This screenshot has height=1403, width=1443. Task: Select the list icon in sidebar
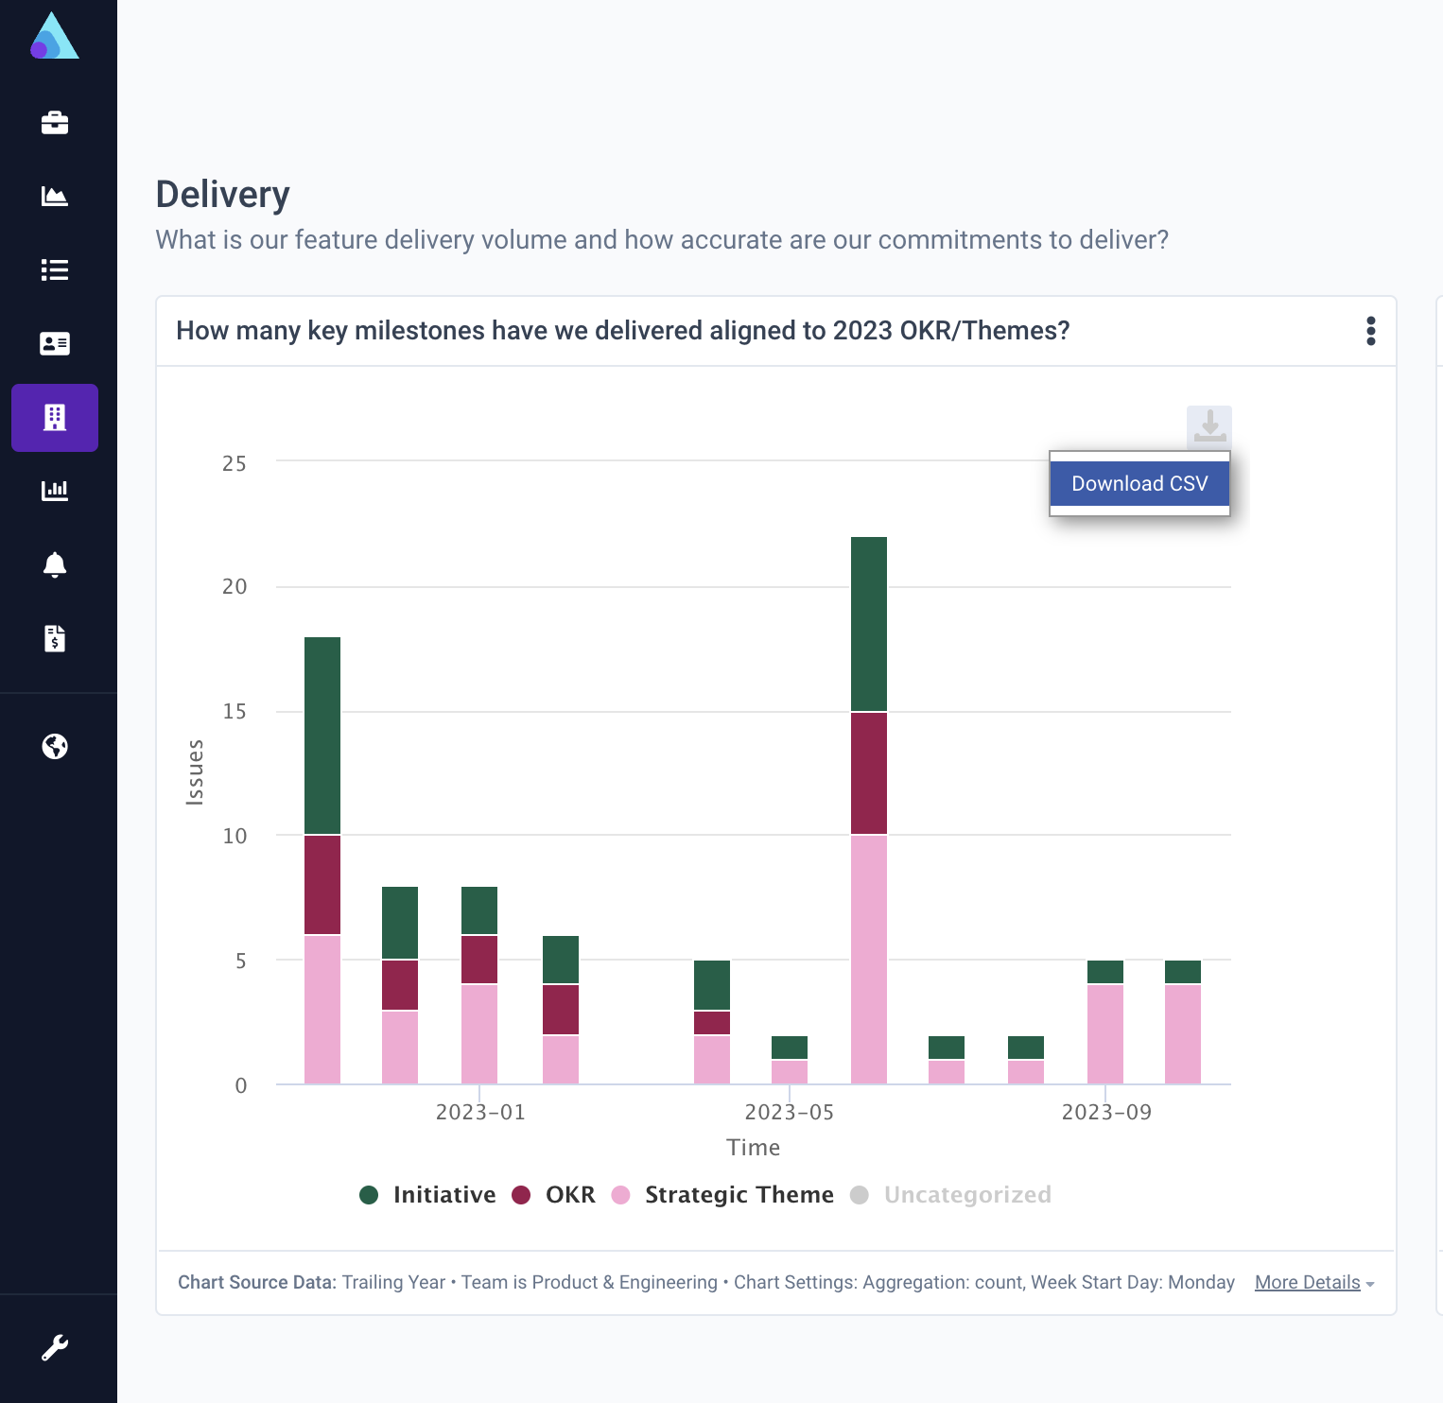55,270
